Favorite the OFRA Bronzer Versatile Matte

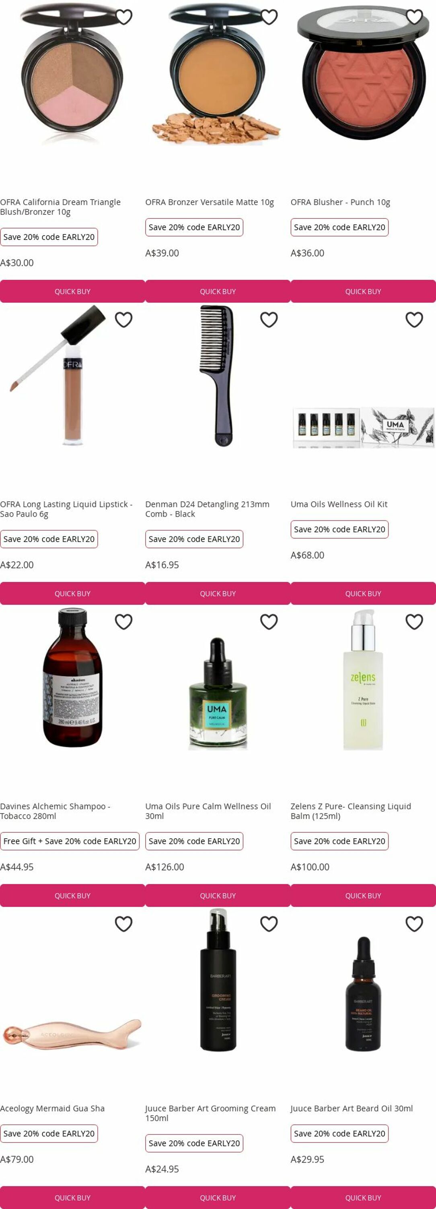269,17
